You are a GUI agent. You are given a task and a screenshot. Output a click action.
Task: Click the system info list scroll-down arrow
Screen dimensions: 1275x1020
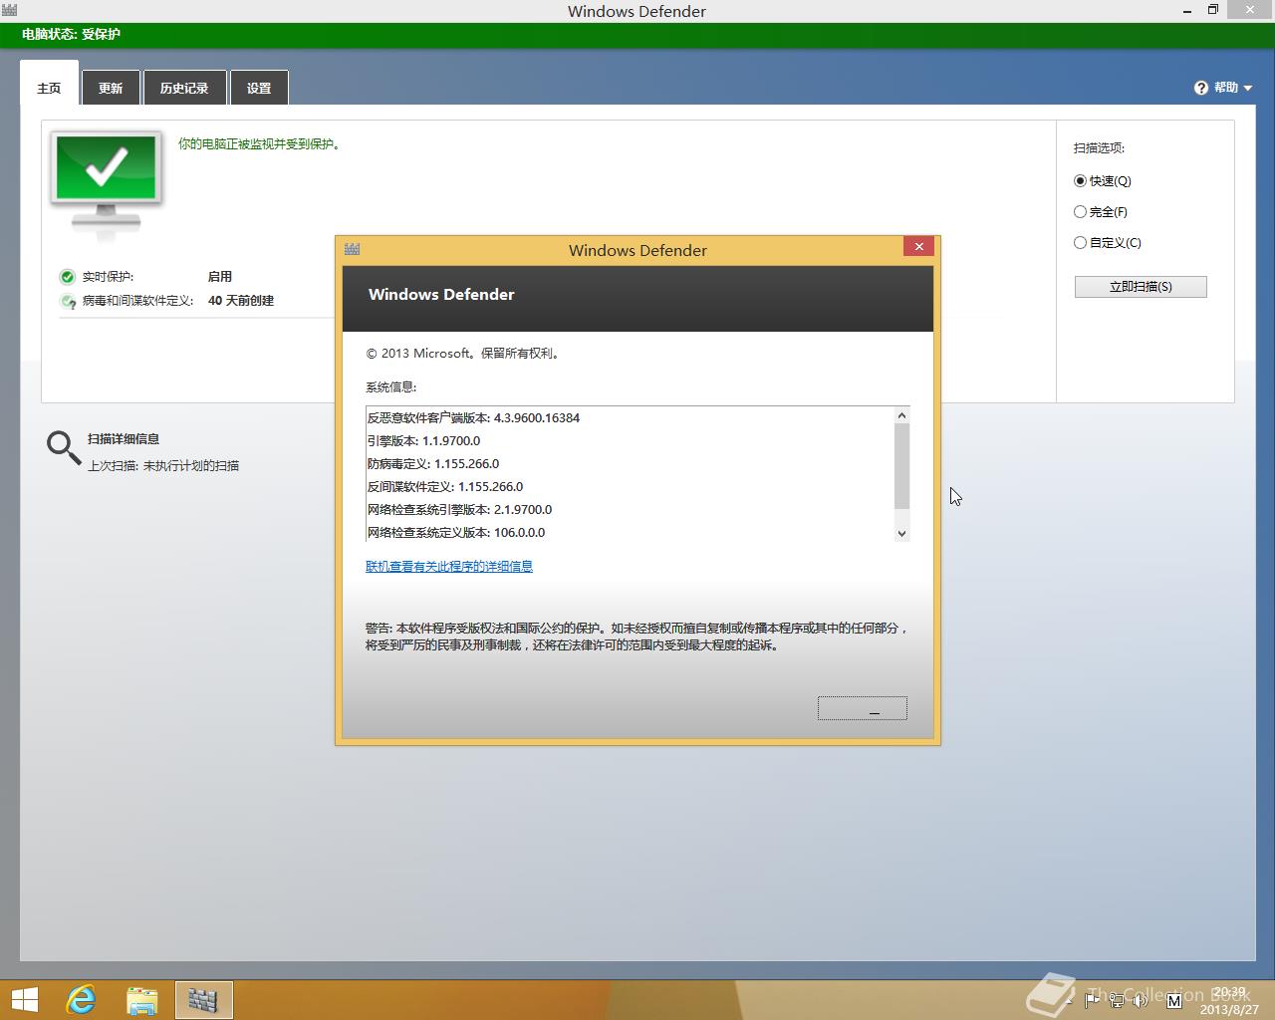901,533
